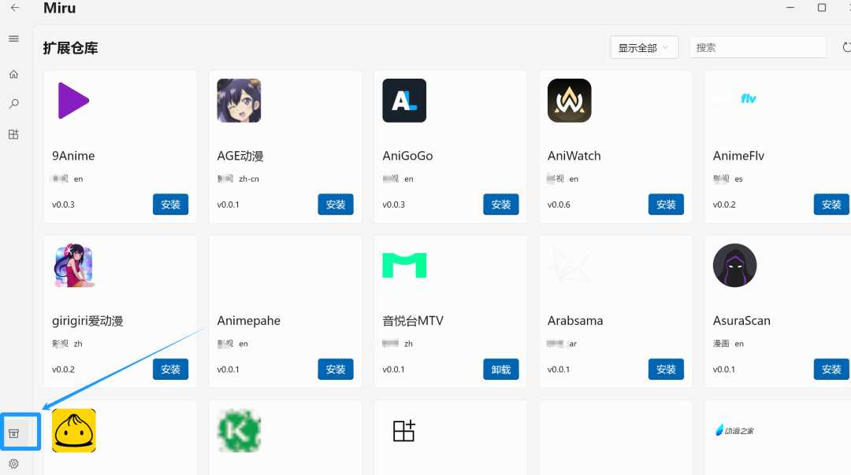Click the default extension placeholder icon

(403, 431)
